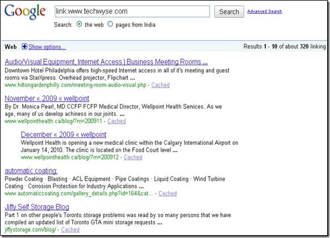
Task: Open Cached link for ?m=200912 result
Action: coord(133,157)
